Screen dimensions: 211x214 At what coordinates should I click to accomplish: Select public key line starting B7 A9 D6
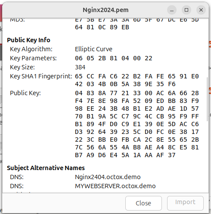[125, 155]
